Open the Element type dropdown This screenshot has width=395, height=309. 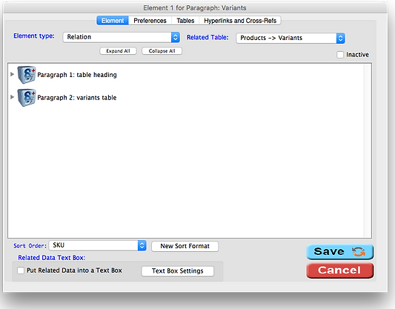[122, 37]
